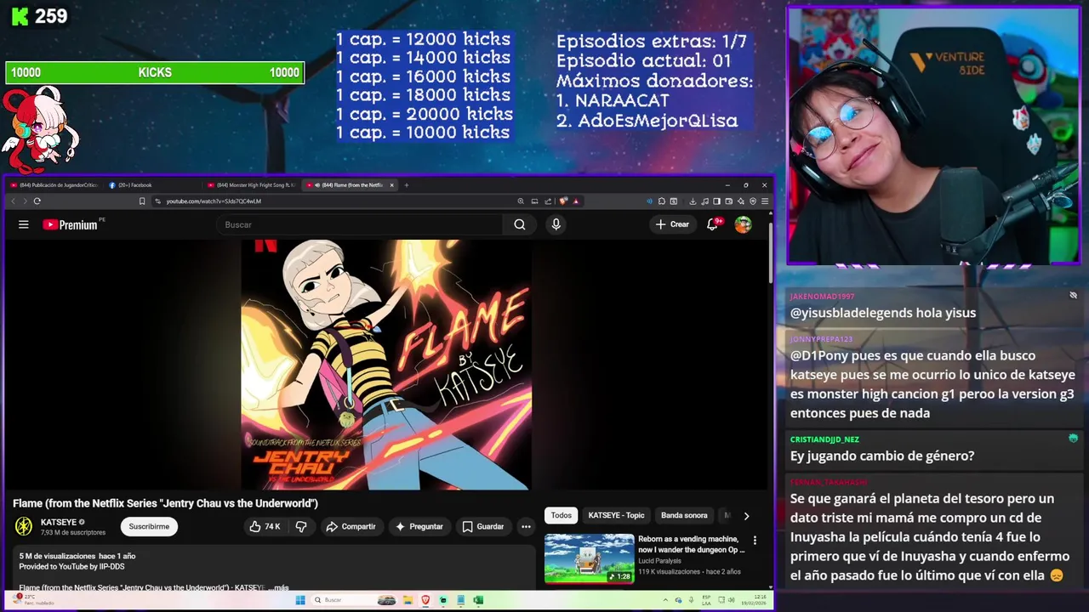This screenshot has height=612, width=1089.
Task: Select the Todos filter chip
Action: coord(562,516)
